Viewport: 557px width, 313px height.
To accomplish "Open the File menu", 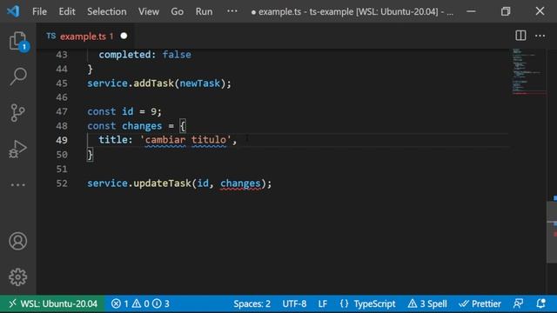I will coord(39,11).
